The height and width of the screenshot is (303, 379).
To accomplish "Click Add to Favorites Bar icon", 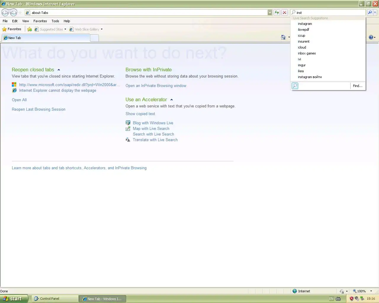I will click(30, 29).
